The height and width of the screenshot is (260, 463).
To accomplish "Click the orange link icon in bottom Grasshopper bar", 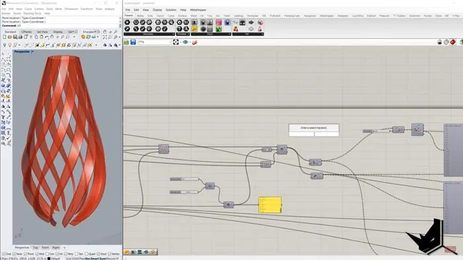I will click(153, 252).
